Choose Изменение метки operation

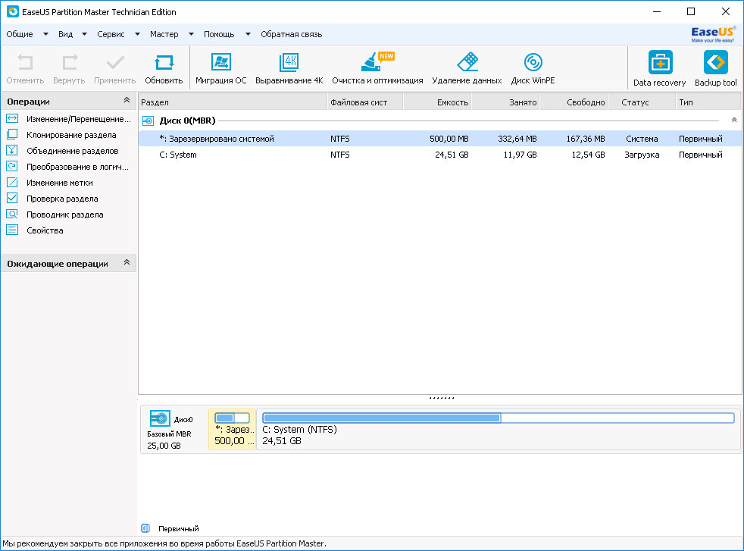tap(49, 183)
